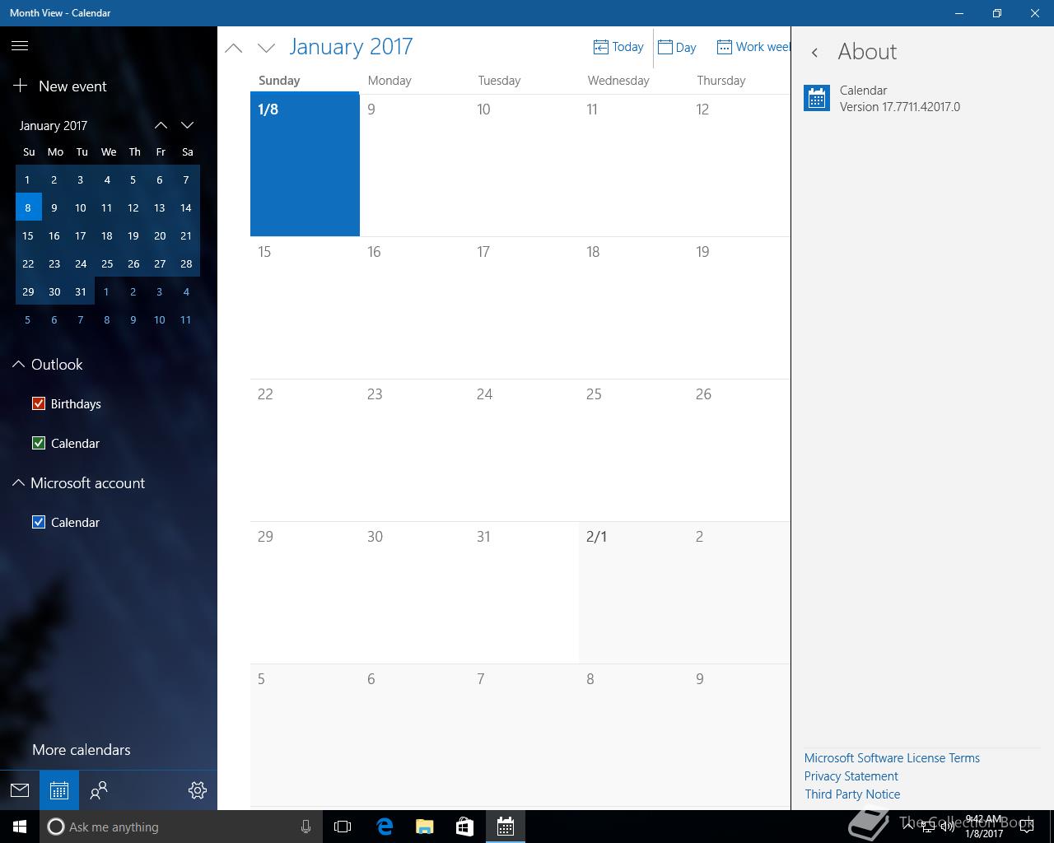Image resolution: width=1054 pixels, height=843 pixels.
Task: Select Wednesday 25 in the month grid
Action: click(633, 449)
